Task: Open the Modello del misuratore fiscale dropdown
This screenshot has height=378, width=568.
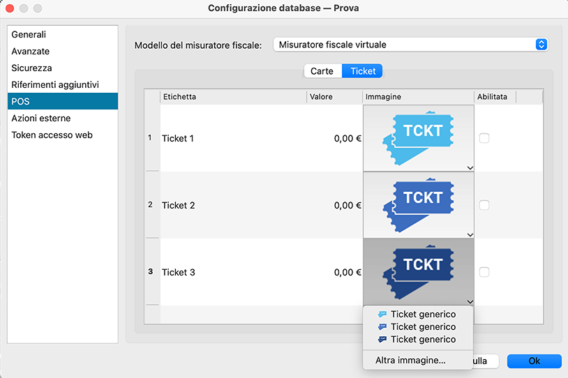Action: (410, 45)
